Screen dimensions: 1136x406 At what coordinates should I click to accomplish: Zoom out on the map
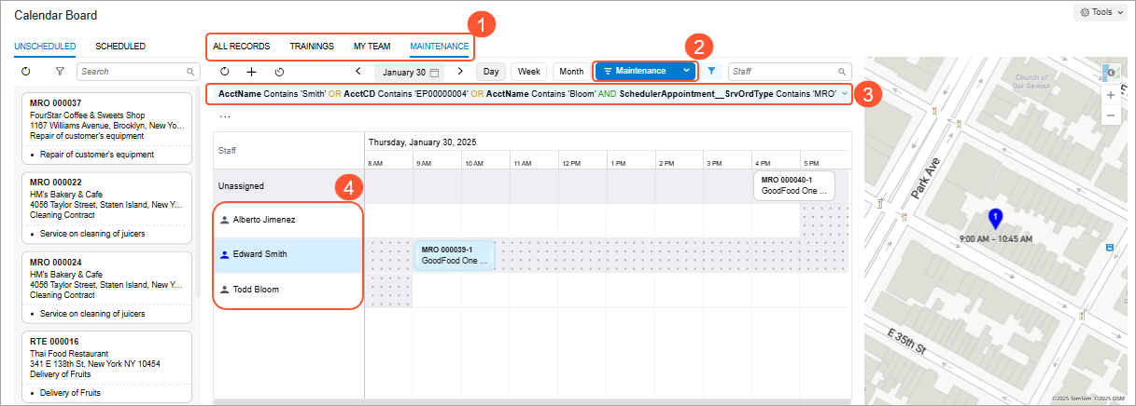point(1111,115)
